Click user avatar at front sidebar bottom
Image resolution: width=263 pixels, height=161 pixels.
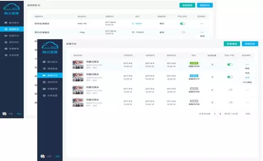coord(43,156)
